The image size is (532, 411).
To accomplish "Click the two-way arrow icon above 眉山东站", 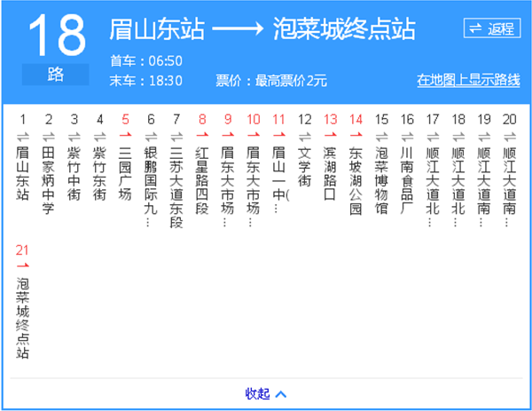I will click(23, 136).
